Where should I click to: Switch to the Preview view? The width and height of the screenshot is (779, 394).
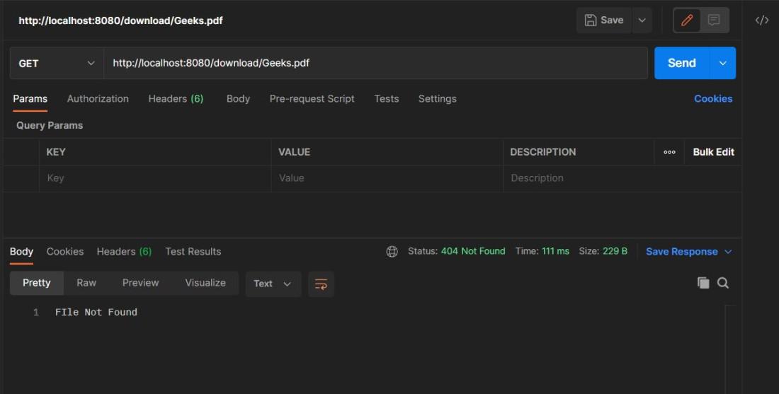pos(141,283)
